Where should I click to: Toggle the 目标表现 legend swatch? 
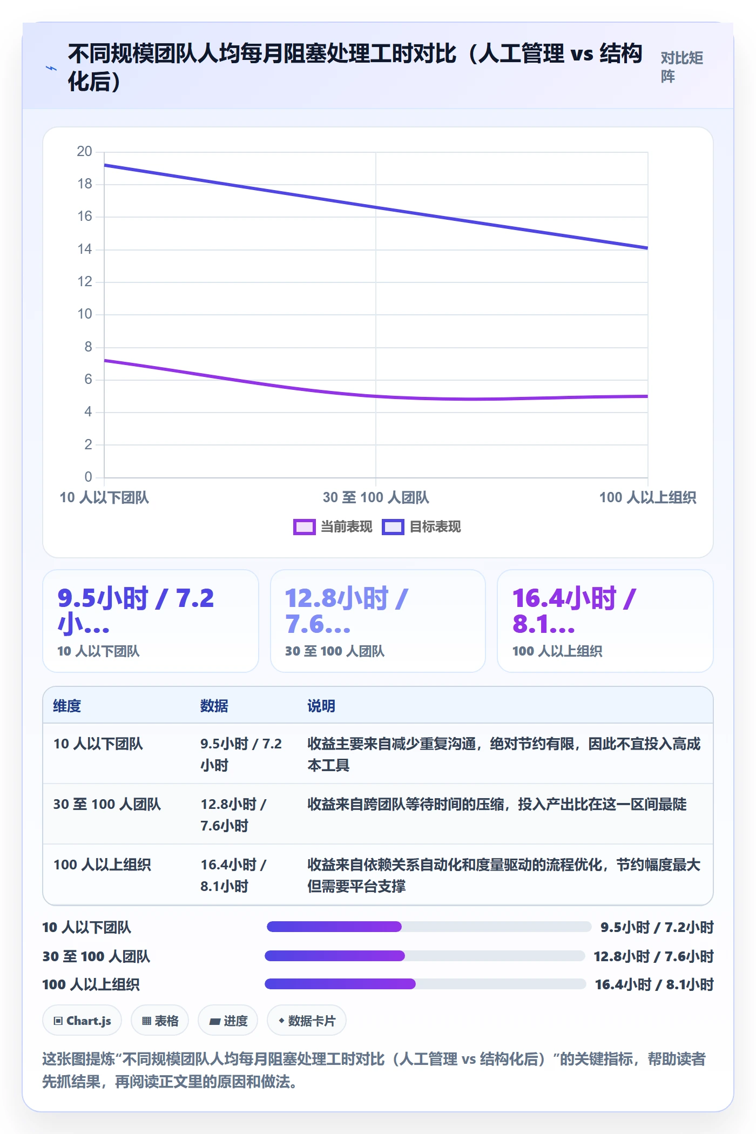[x=393, y=527]
